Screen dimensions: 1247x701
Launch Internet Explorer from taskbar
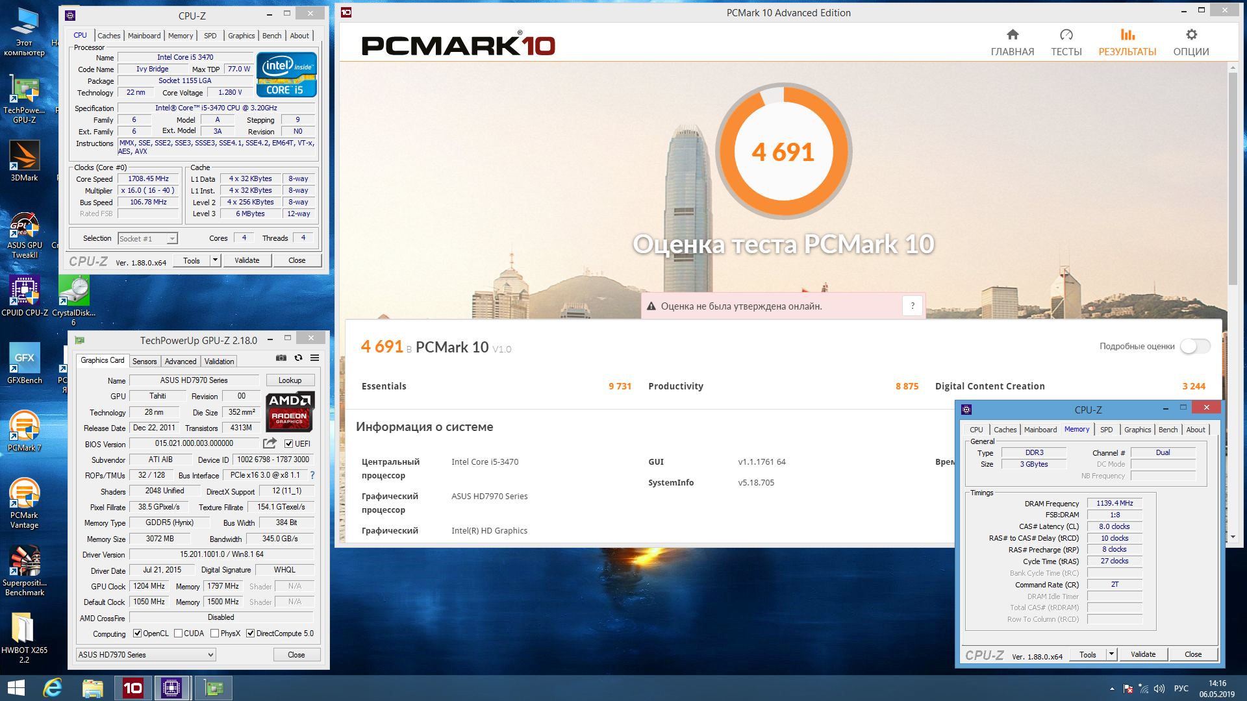[53, 688]
